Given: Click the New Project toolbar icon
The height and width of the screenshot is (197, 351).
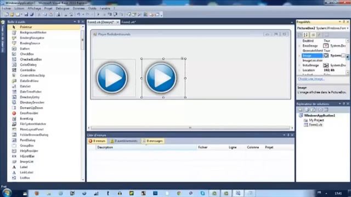Looking at the screenshot, I should pos(6,15).
